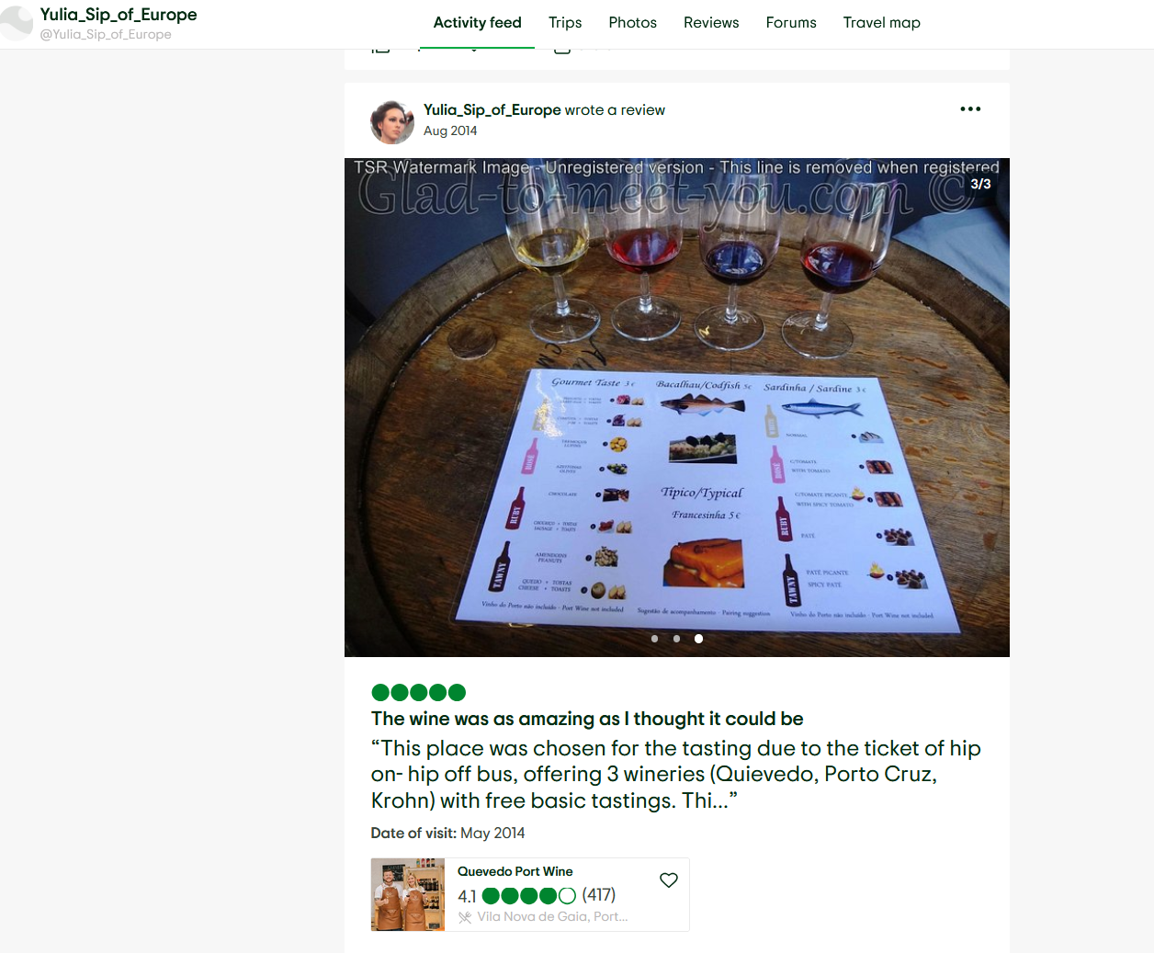
Task: Open the Forums tab
Action: (x=791, y=23)
